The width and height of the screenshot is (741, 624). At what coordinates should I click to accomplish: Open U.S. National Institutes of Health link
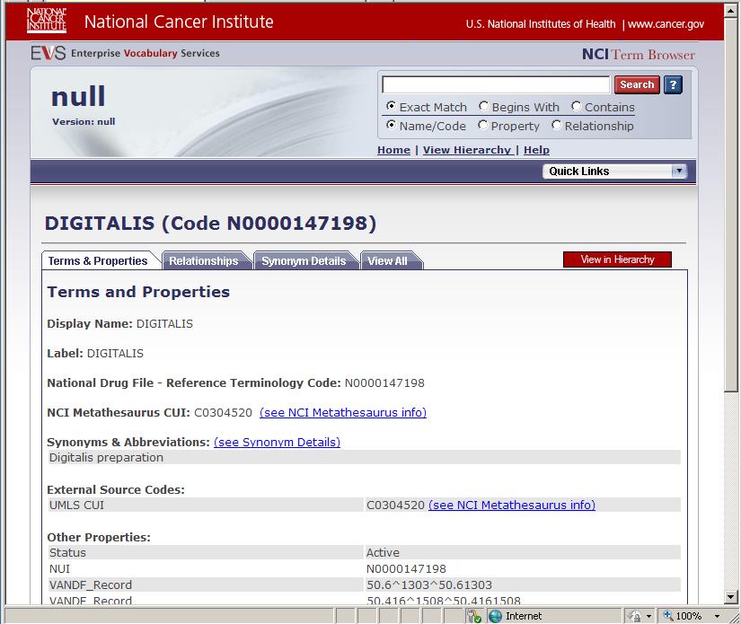pos(541,24)
